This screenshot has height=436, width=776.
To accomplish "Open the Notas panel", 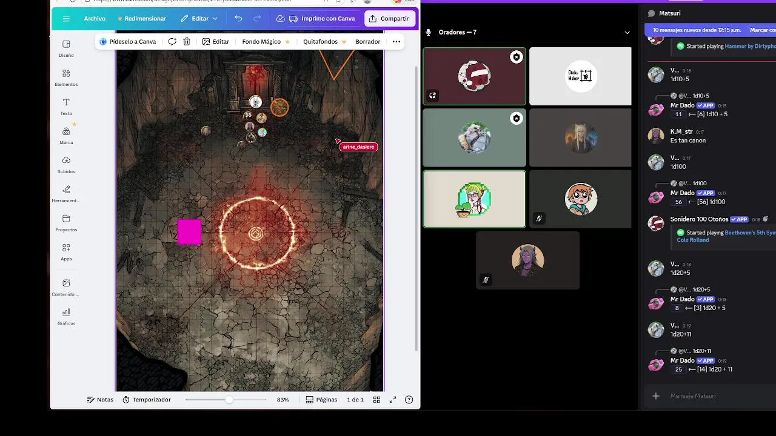I will (x=100, y=400).
